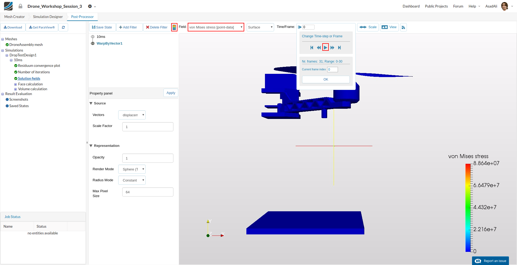517x265 pixels.
Task: Click Solution fields green check icon
Action: click(16, 79)
